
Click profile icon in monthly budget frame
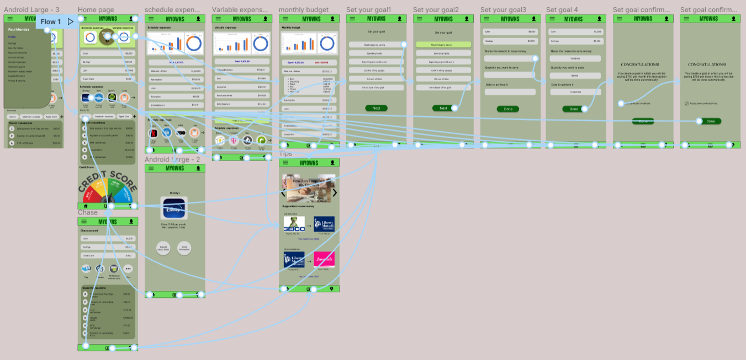(x=332, y=19)
